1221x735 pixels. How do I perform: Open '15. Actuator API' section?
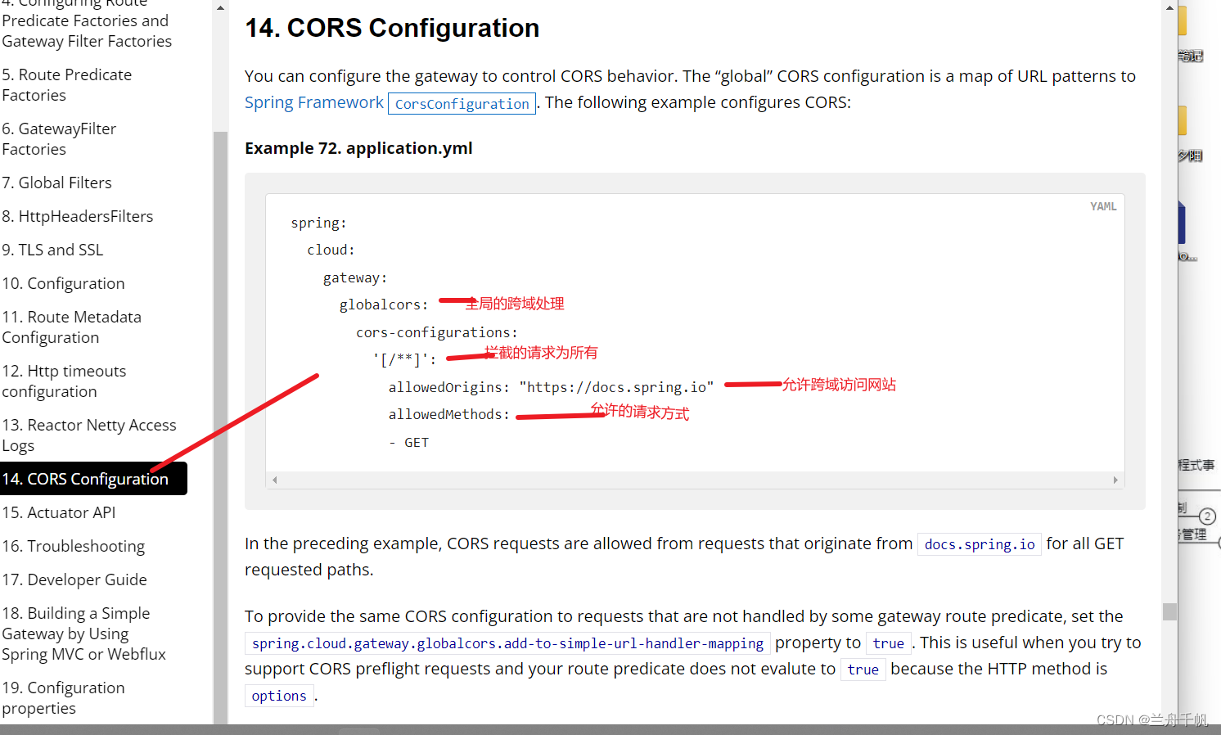tap(59, 512)
